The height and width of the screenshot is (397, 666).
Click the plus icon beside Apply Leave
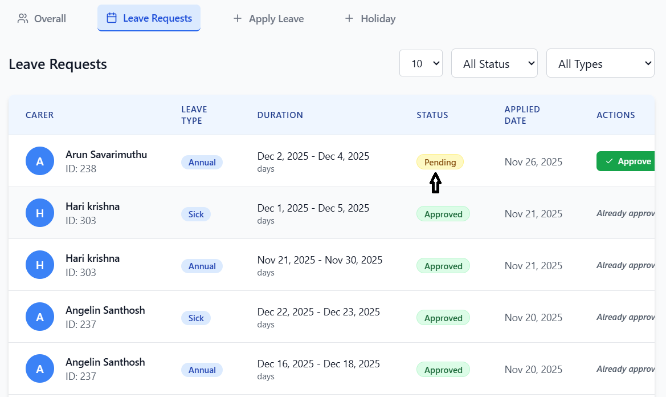238,18
